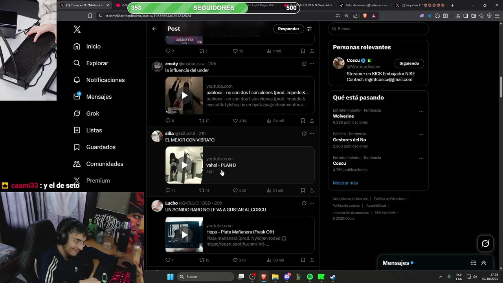Open the Gestores del No trend
Viewport: 503px width, 283px height.
point(349,140)
